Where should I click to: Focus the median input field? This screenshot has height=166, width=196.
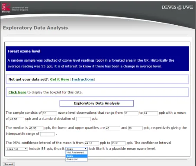(x=36, y=128)
